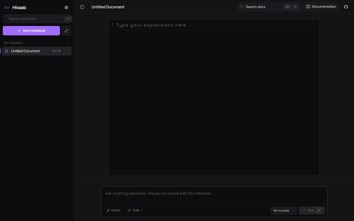Click the NOTEBOOKS section heading

point(13,43)
